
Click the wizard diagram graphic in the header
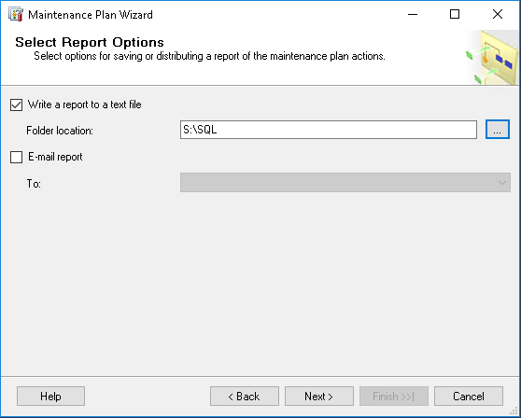pos(492,58)
